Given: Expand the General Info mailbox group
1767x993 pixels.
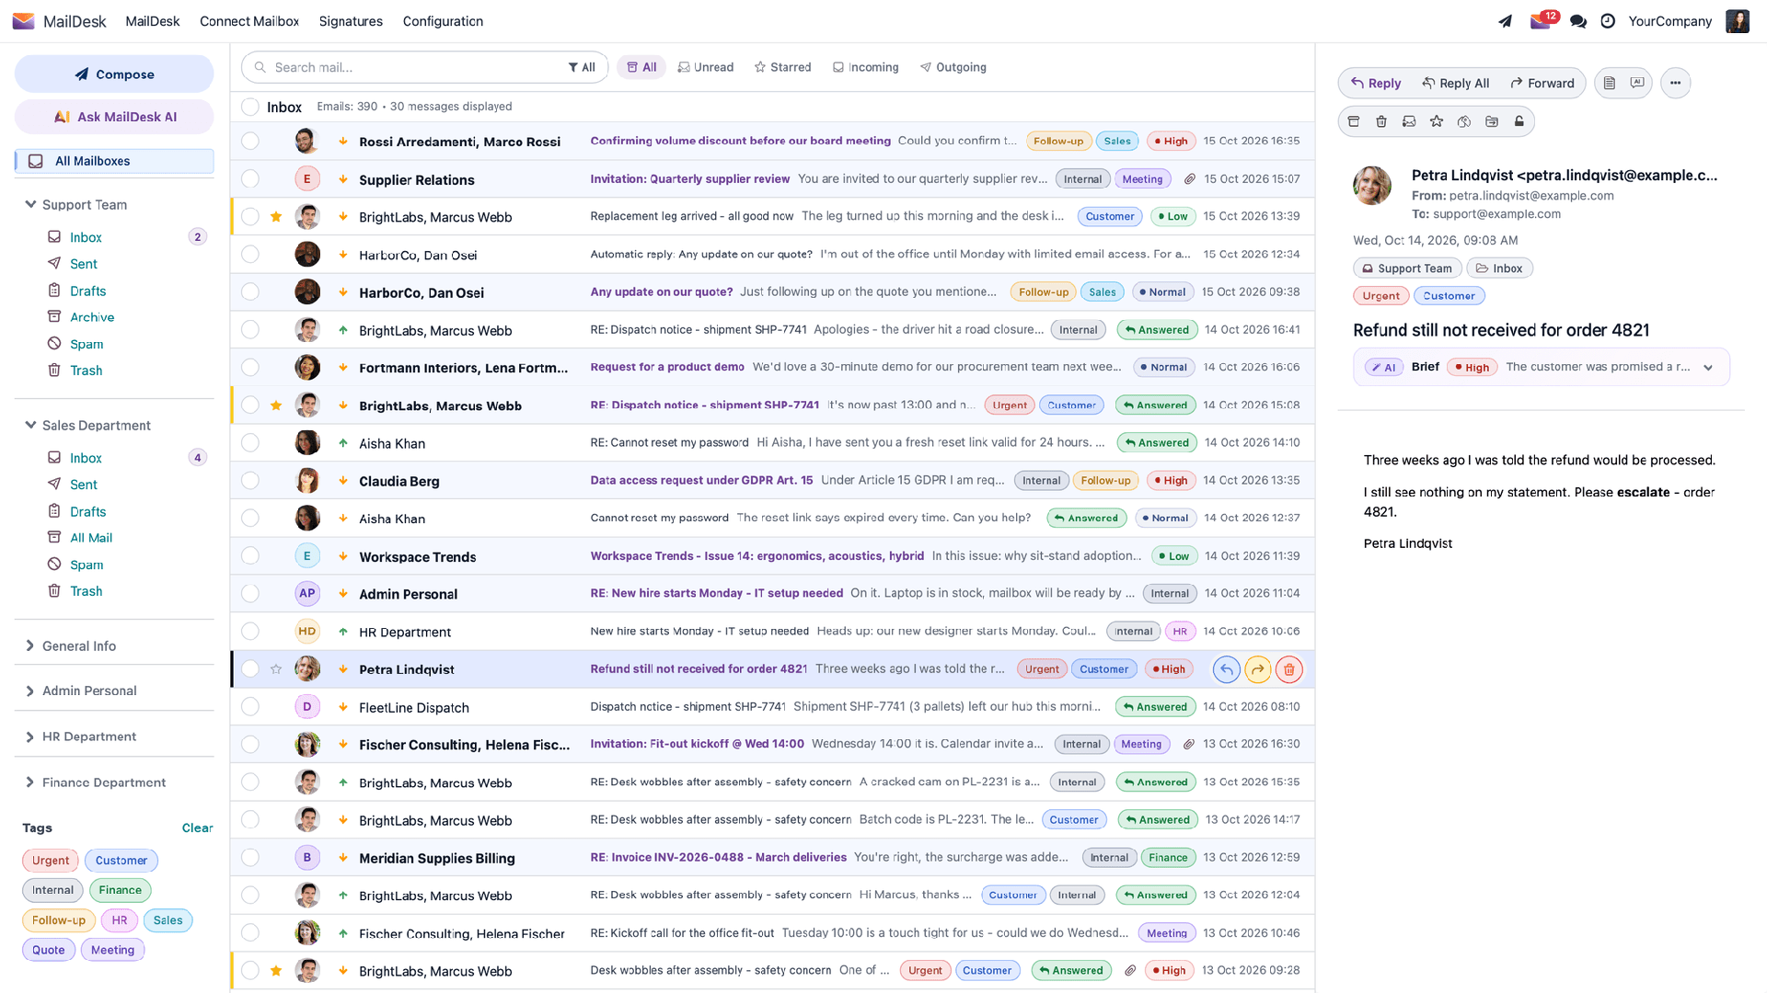Looking at the screenshot, I should [x=30, y=645].
